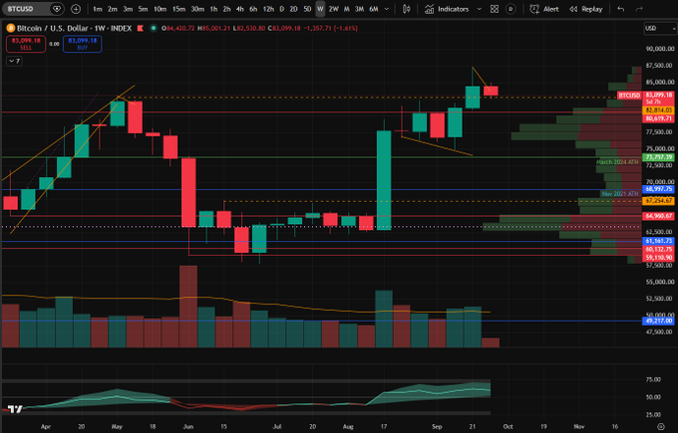Select the 82,814.03 orange price label

click(x=659, y=110)
